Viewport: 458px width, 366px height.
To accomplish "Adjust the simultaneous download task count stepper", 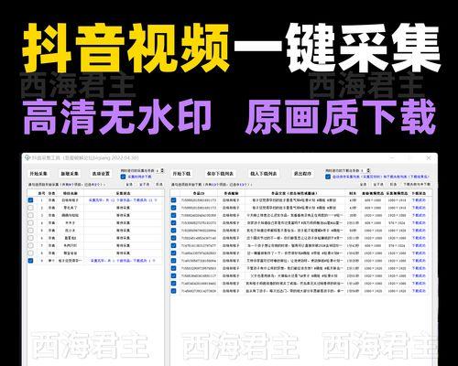I will (x=368, y=170).
